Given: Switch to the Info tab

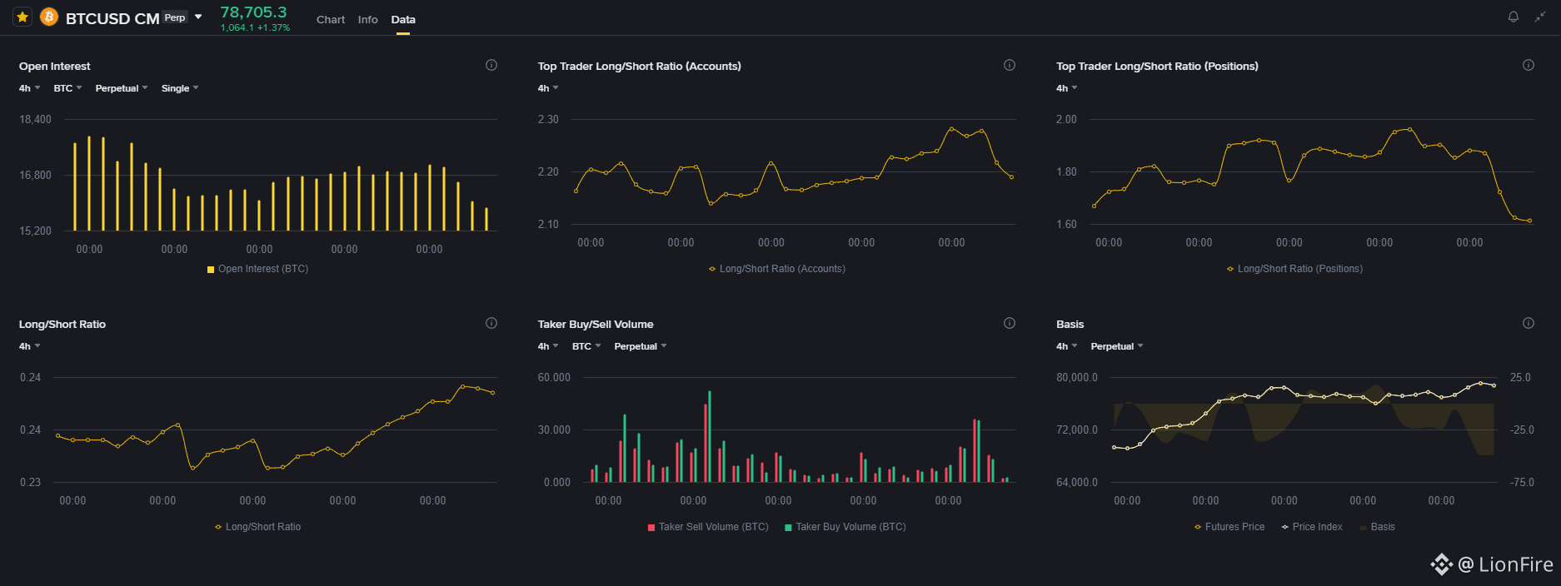Looking at the screenshot, I should 367,19.
